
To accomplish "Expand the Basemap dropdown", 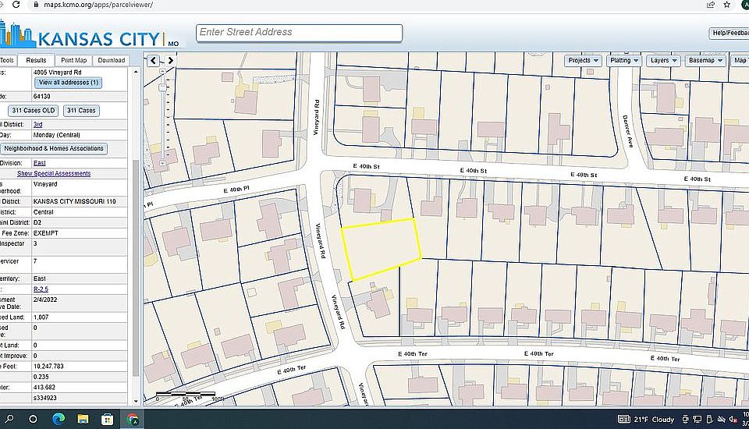I will [x=705, y=61].
